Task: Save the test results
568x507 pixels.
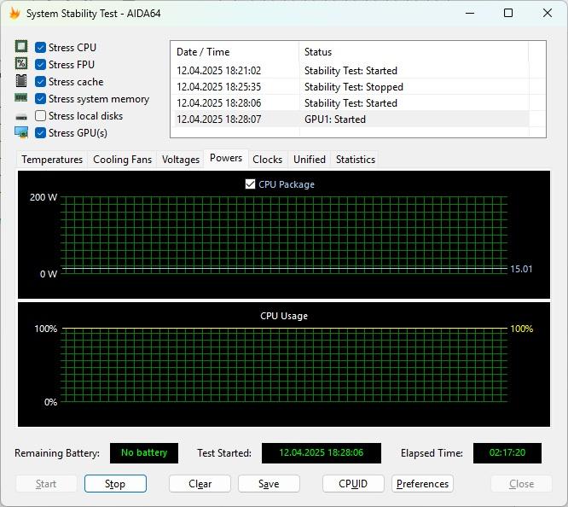Action: [x=269, y=484]
